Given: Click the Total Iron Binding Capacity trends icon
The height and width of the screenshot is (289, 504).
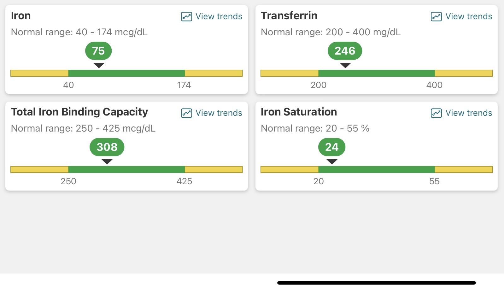Looking at the screenshot, I should pyautogui.click(x=186, y=113).
